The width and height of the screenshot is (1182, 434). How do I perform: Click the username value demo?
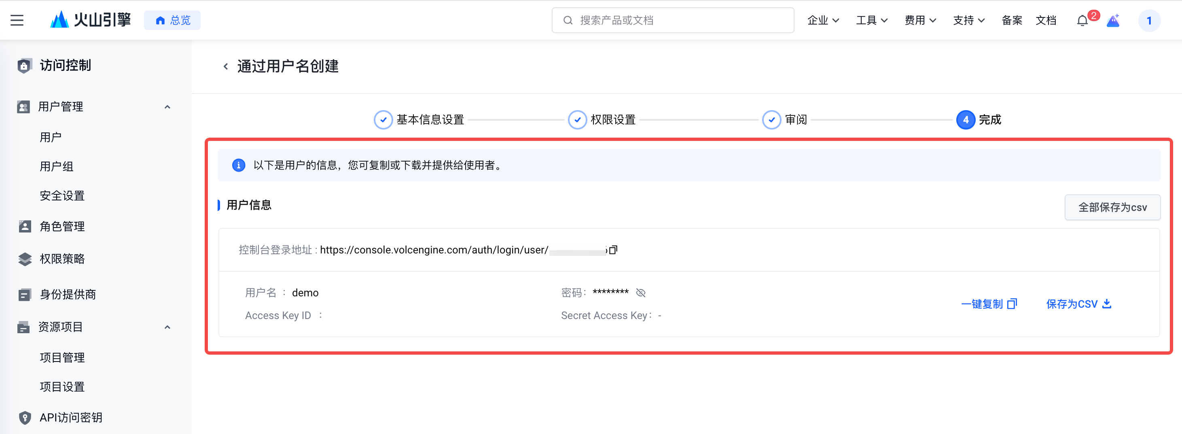(x=305, y=293)
